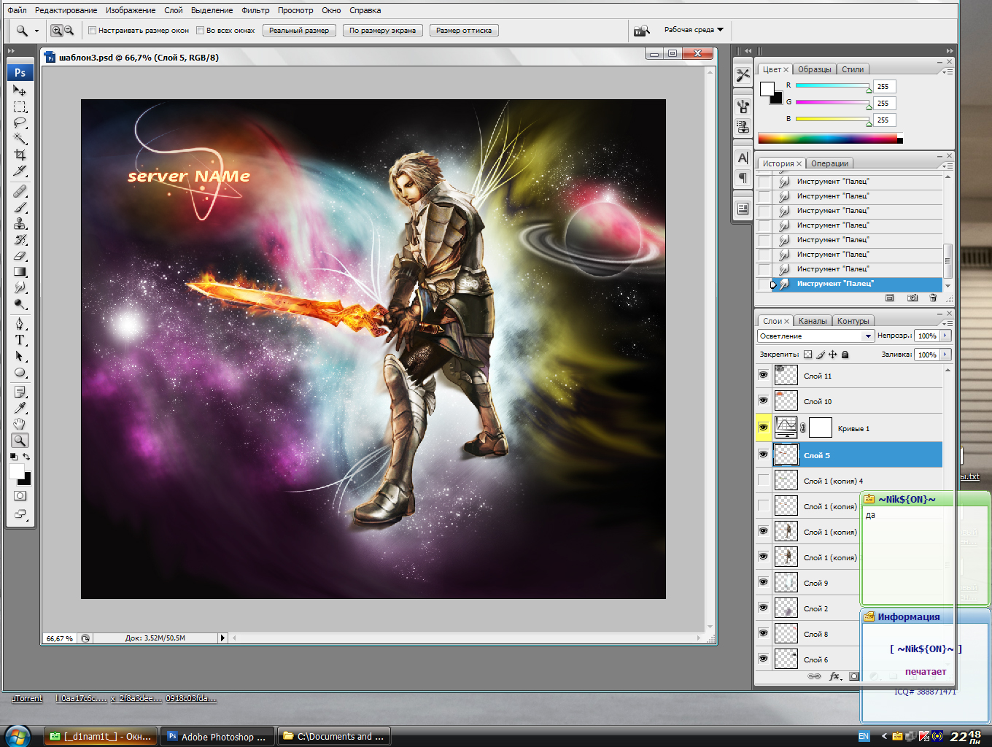The height and width of the screenshot is (747, 992).
Task: Open the 'Рабочая среда' workspace dropdown
Action: tap(693, 30)
